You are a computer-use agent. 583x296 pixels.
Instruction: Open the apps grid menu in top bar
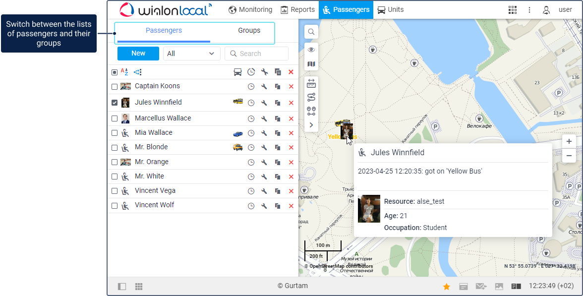pyautogui.click(x=513, y=10)
